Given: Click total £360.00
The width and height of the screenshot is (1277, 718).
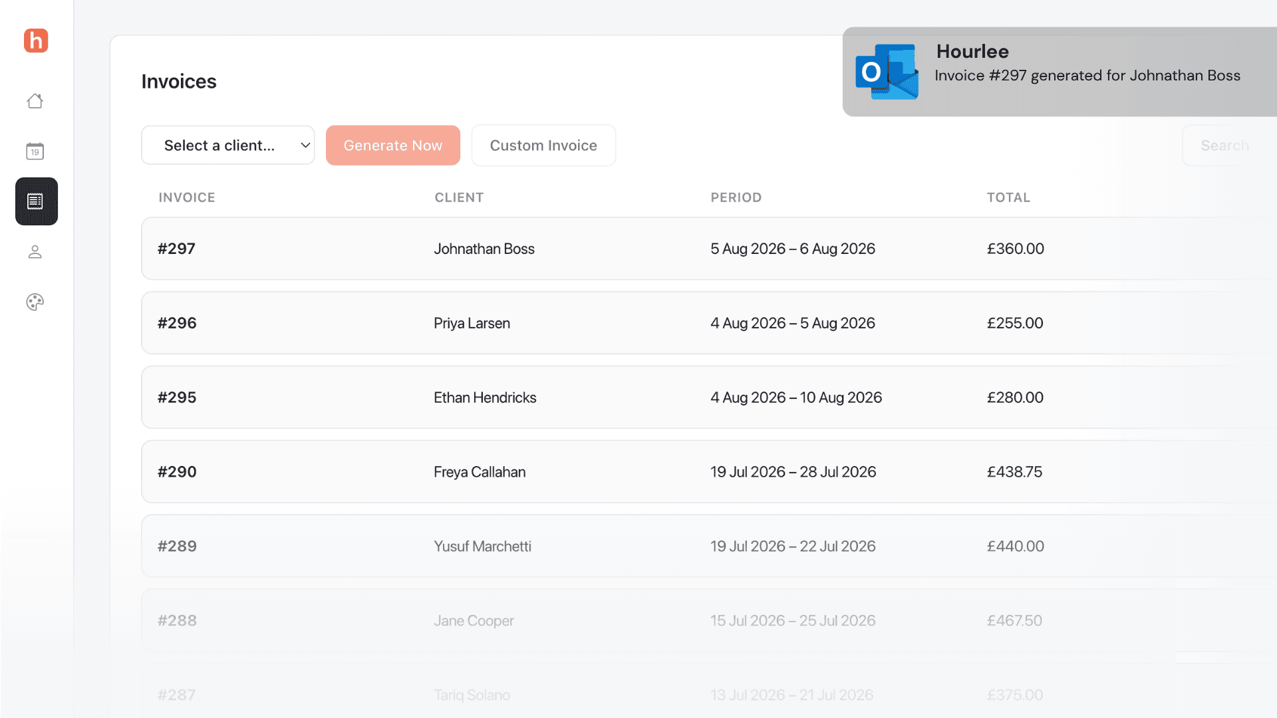Looking at the screenshot, I should click(x=1016, y=249).
